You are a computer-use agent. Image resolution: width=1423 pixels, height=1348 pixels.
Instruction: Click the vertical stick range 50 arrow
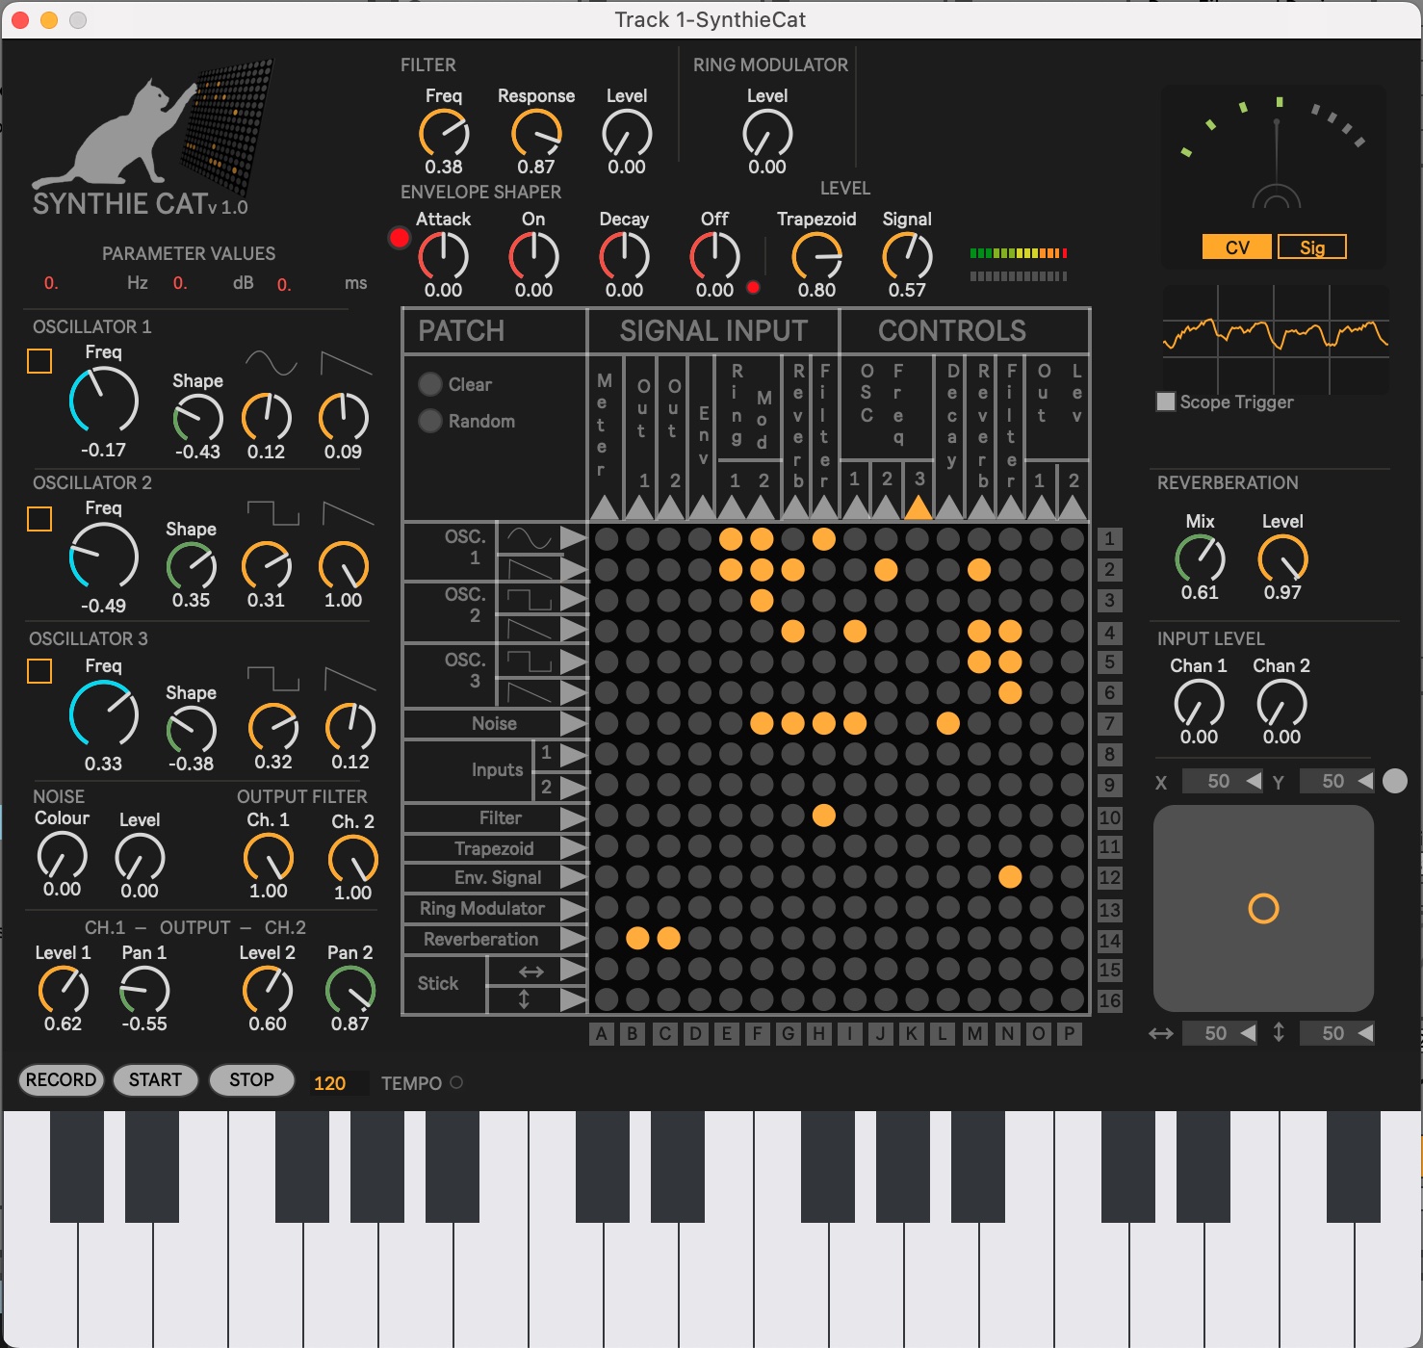click(x=1365, y=1033)
